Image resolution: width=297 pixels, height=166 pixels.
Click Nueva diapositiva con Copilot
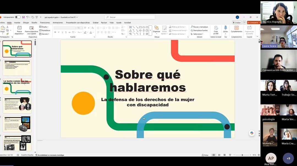click(x=31, y=30)
